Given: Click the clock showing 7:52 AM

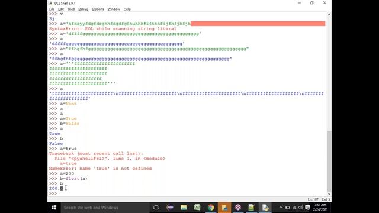Looking at the screenshot, I should tap(320, 205).
